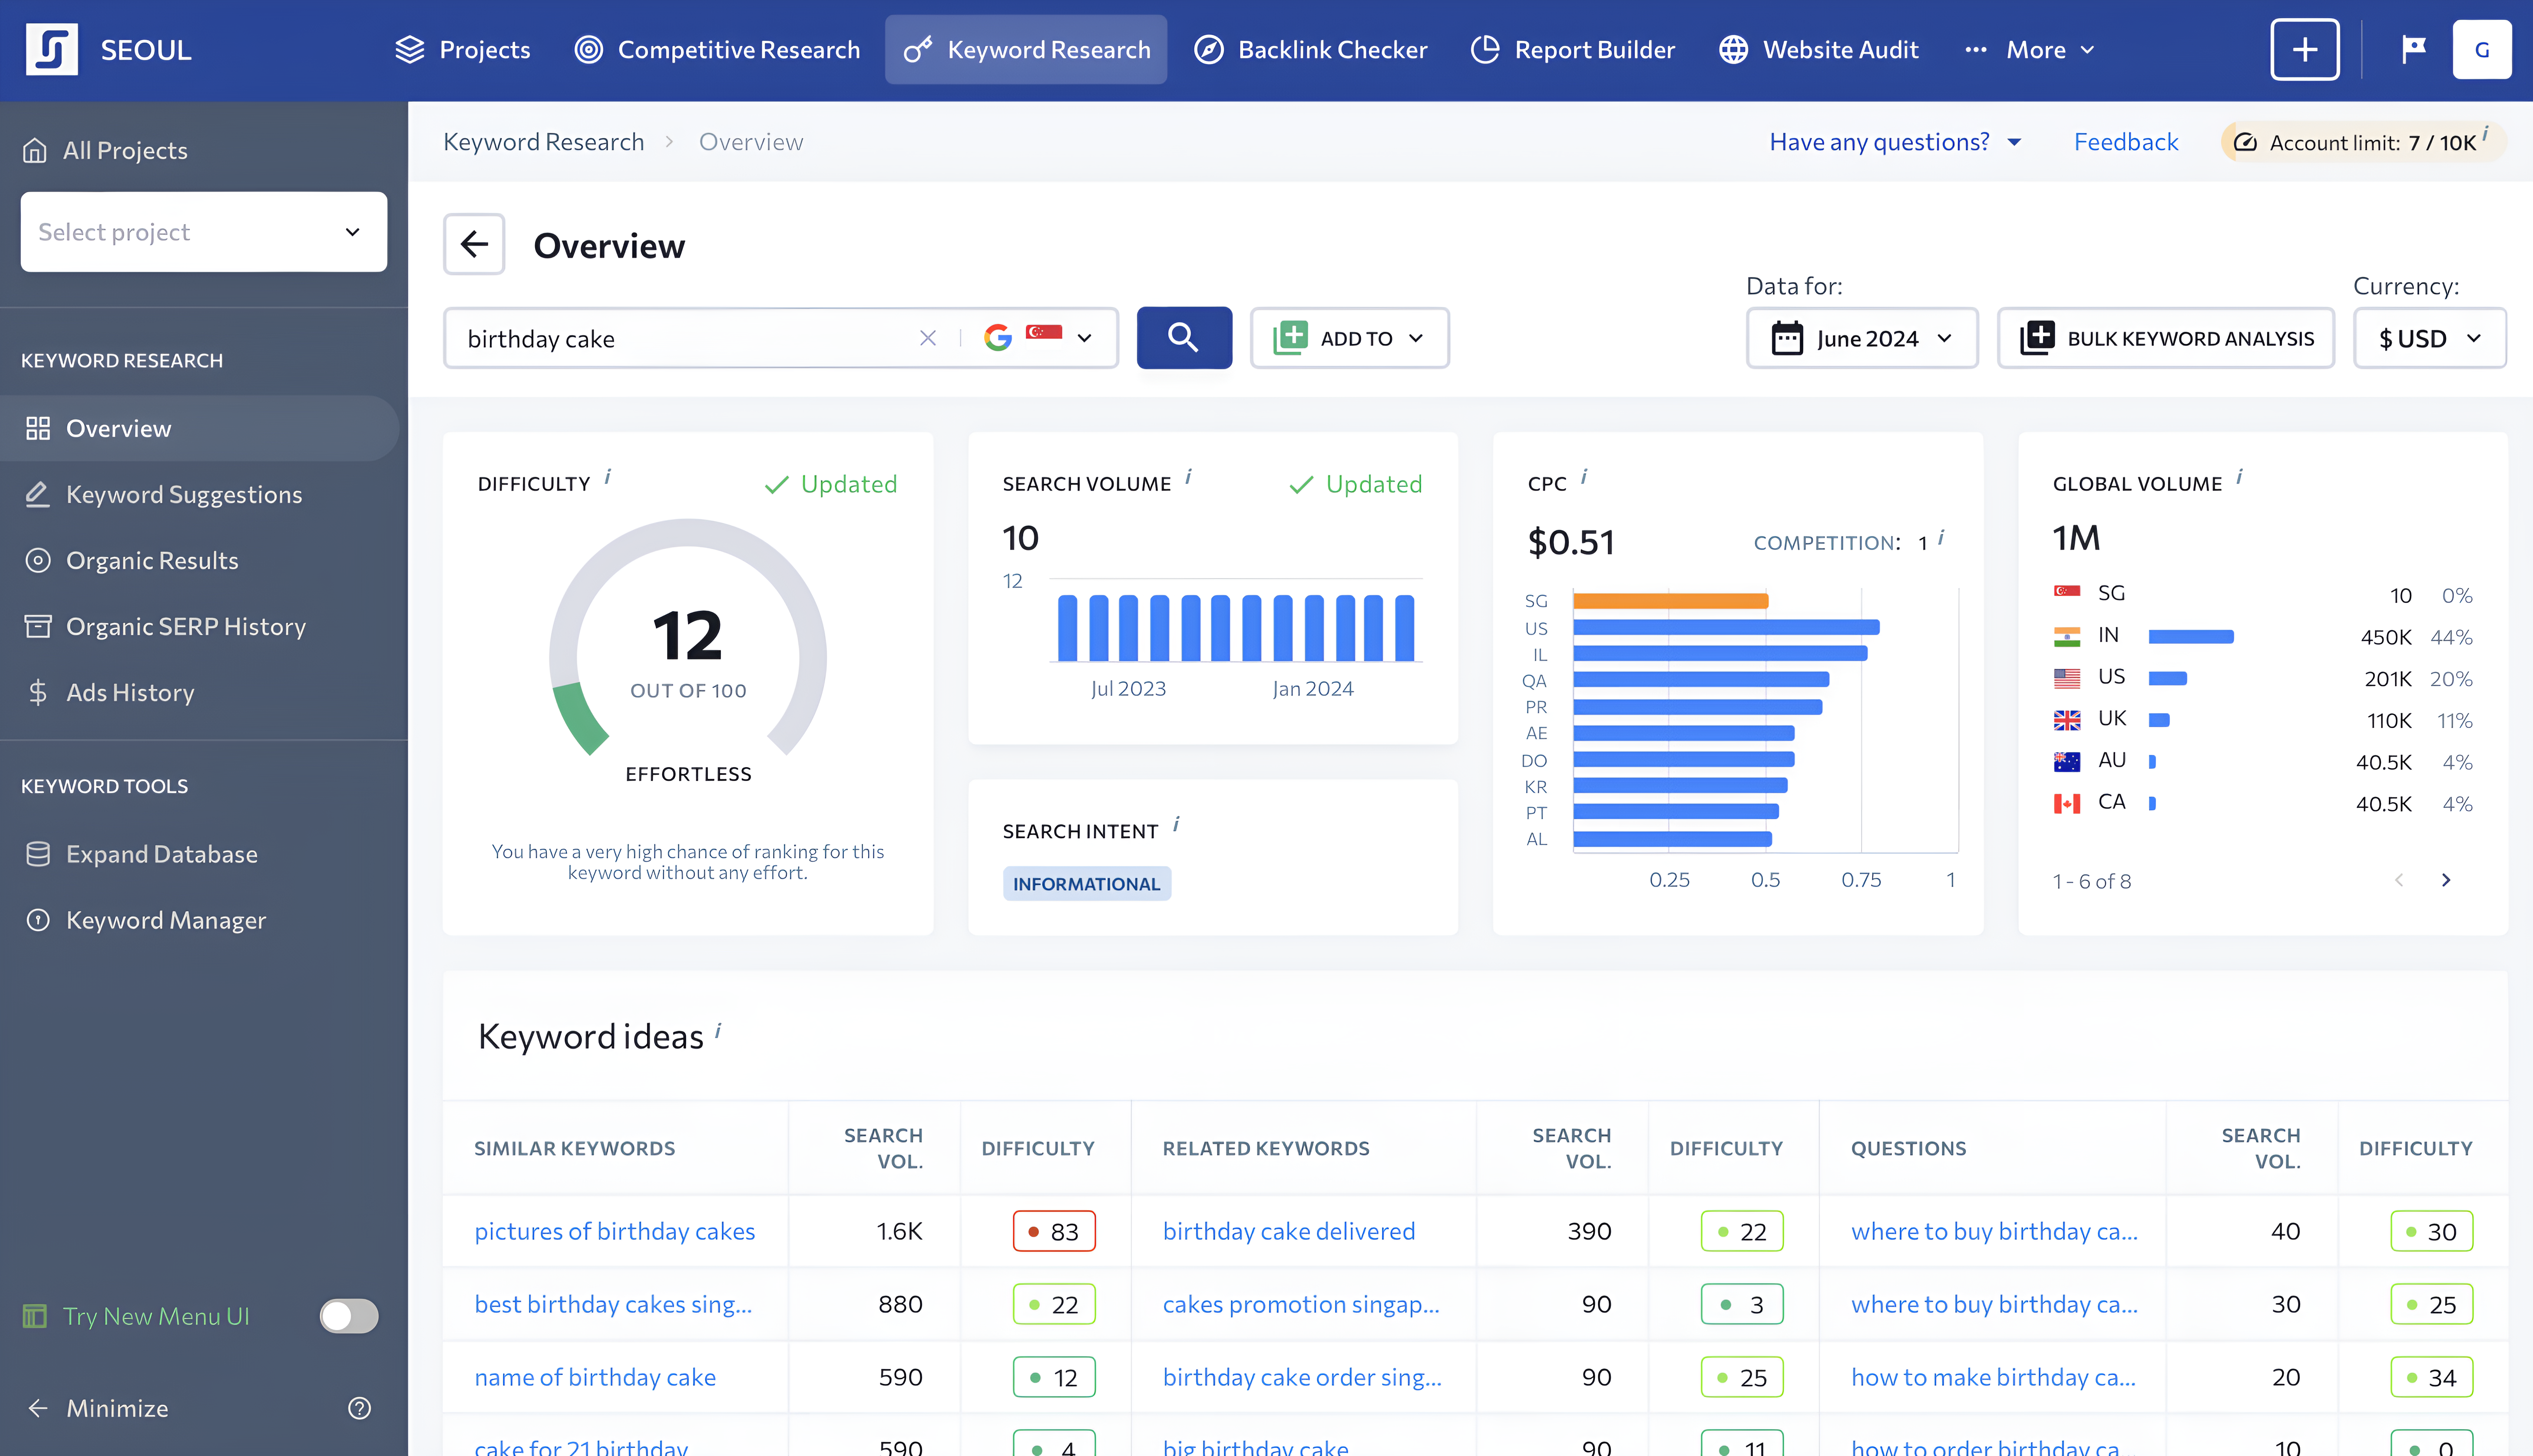The width and height of the screenshot is (2533, 1456).
Task: Click the help question mark icon
Action: tap(359, 1408)
